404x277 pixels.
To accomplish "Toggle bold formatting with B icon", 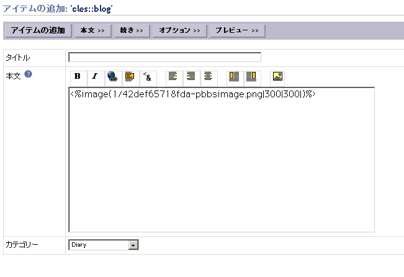I will [x=78, y=78].
